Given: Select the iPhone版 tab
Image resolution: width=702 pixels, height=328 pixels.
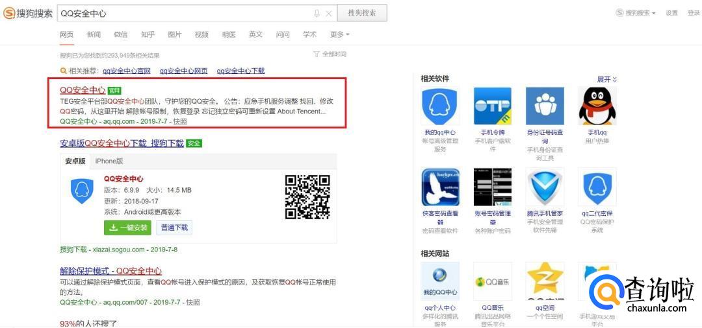Looking at the screenshot, I should tap(109, 161).
